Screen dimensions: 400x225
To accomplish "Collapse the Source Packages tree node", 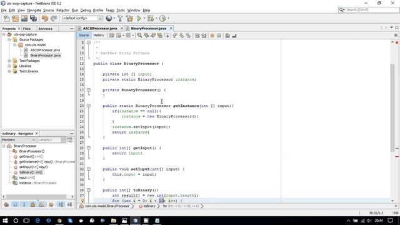I will pos(9,39).
